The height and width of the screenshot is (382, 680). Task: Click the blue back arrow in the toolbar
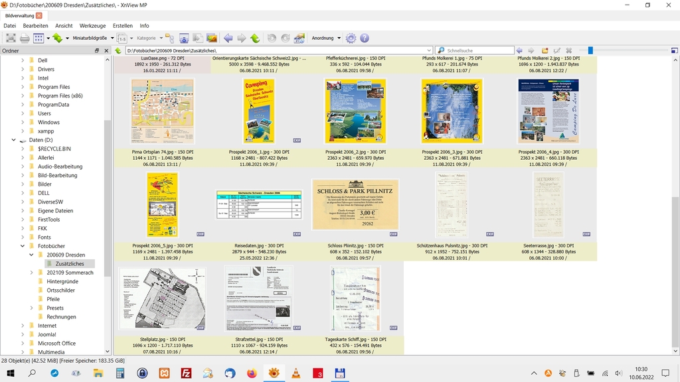coord(228,38)
